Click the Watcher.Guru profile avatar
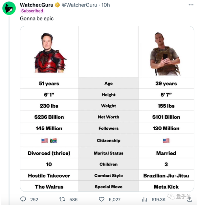This screenshot has height=205, width=197. pos(9,8)
